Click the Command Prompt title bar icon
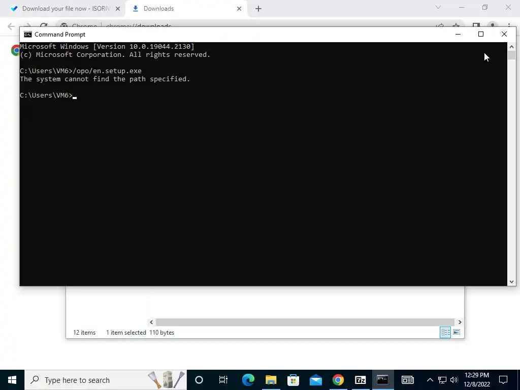This screenshot has width=520, height=390. tap(28, 35)
